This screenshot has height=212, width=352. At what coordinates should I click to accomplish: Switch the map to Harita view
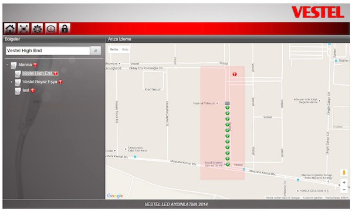coord(114,49)
